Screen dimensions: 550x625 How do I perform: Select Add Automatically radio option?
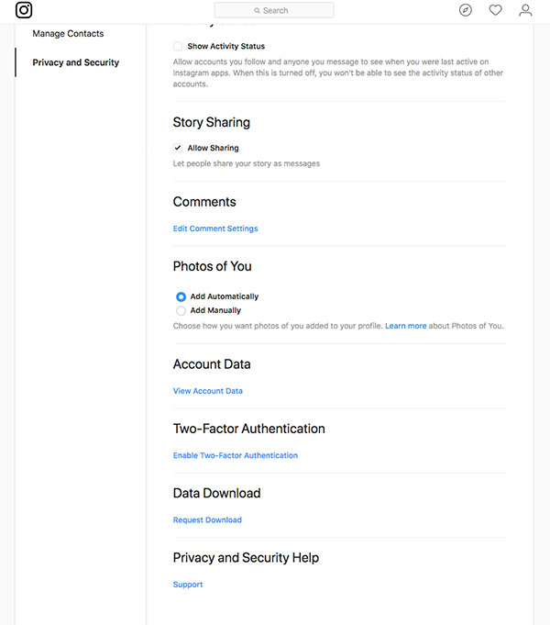point(181,296)
